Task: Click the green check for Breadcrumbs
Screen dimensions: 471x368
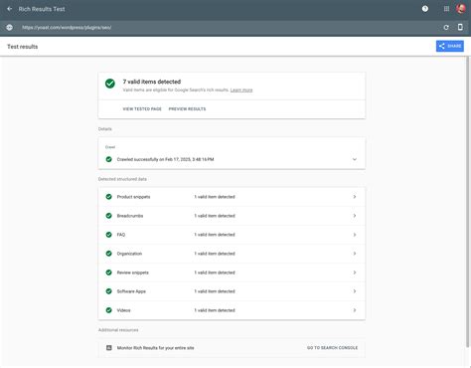Action: [x=108, y=216]
